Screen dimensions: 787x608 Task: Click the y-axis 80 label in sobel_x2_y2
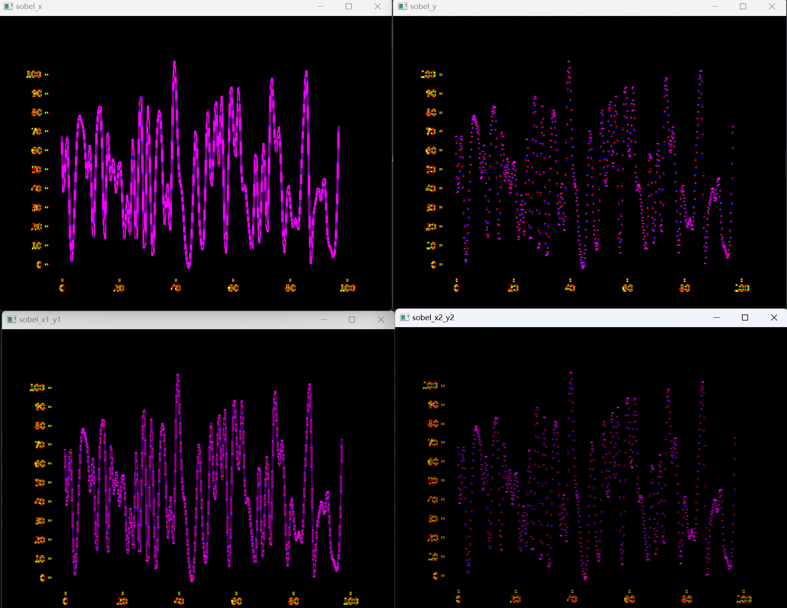(433, 423)
